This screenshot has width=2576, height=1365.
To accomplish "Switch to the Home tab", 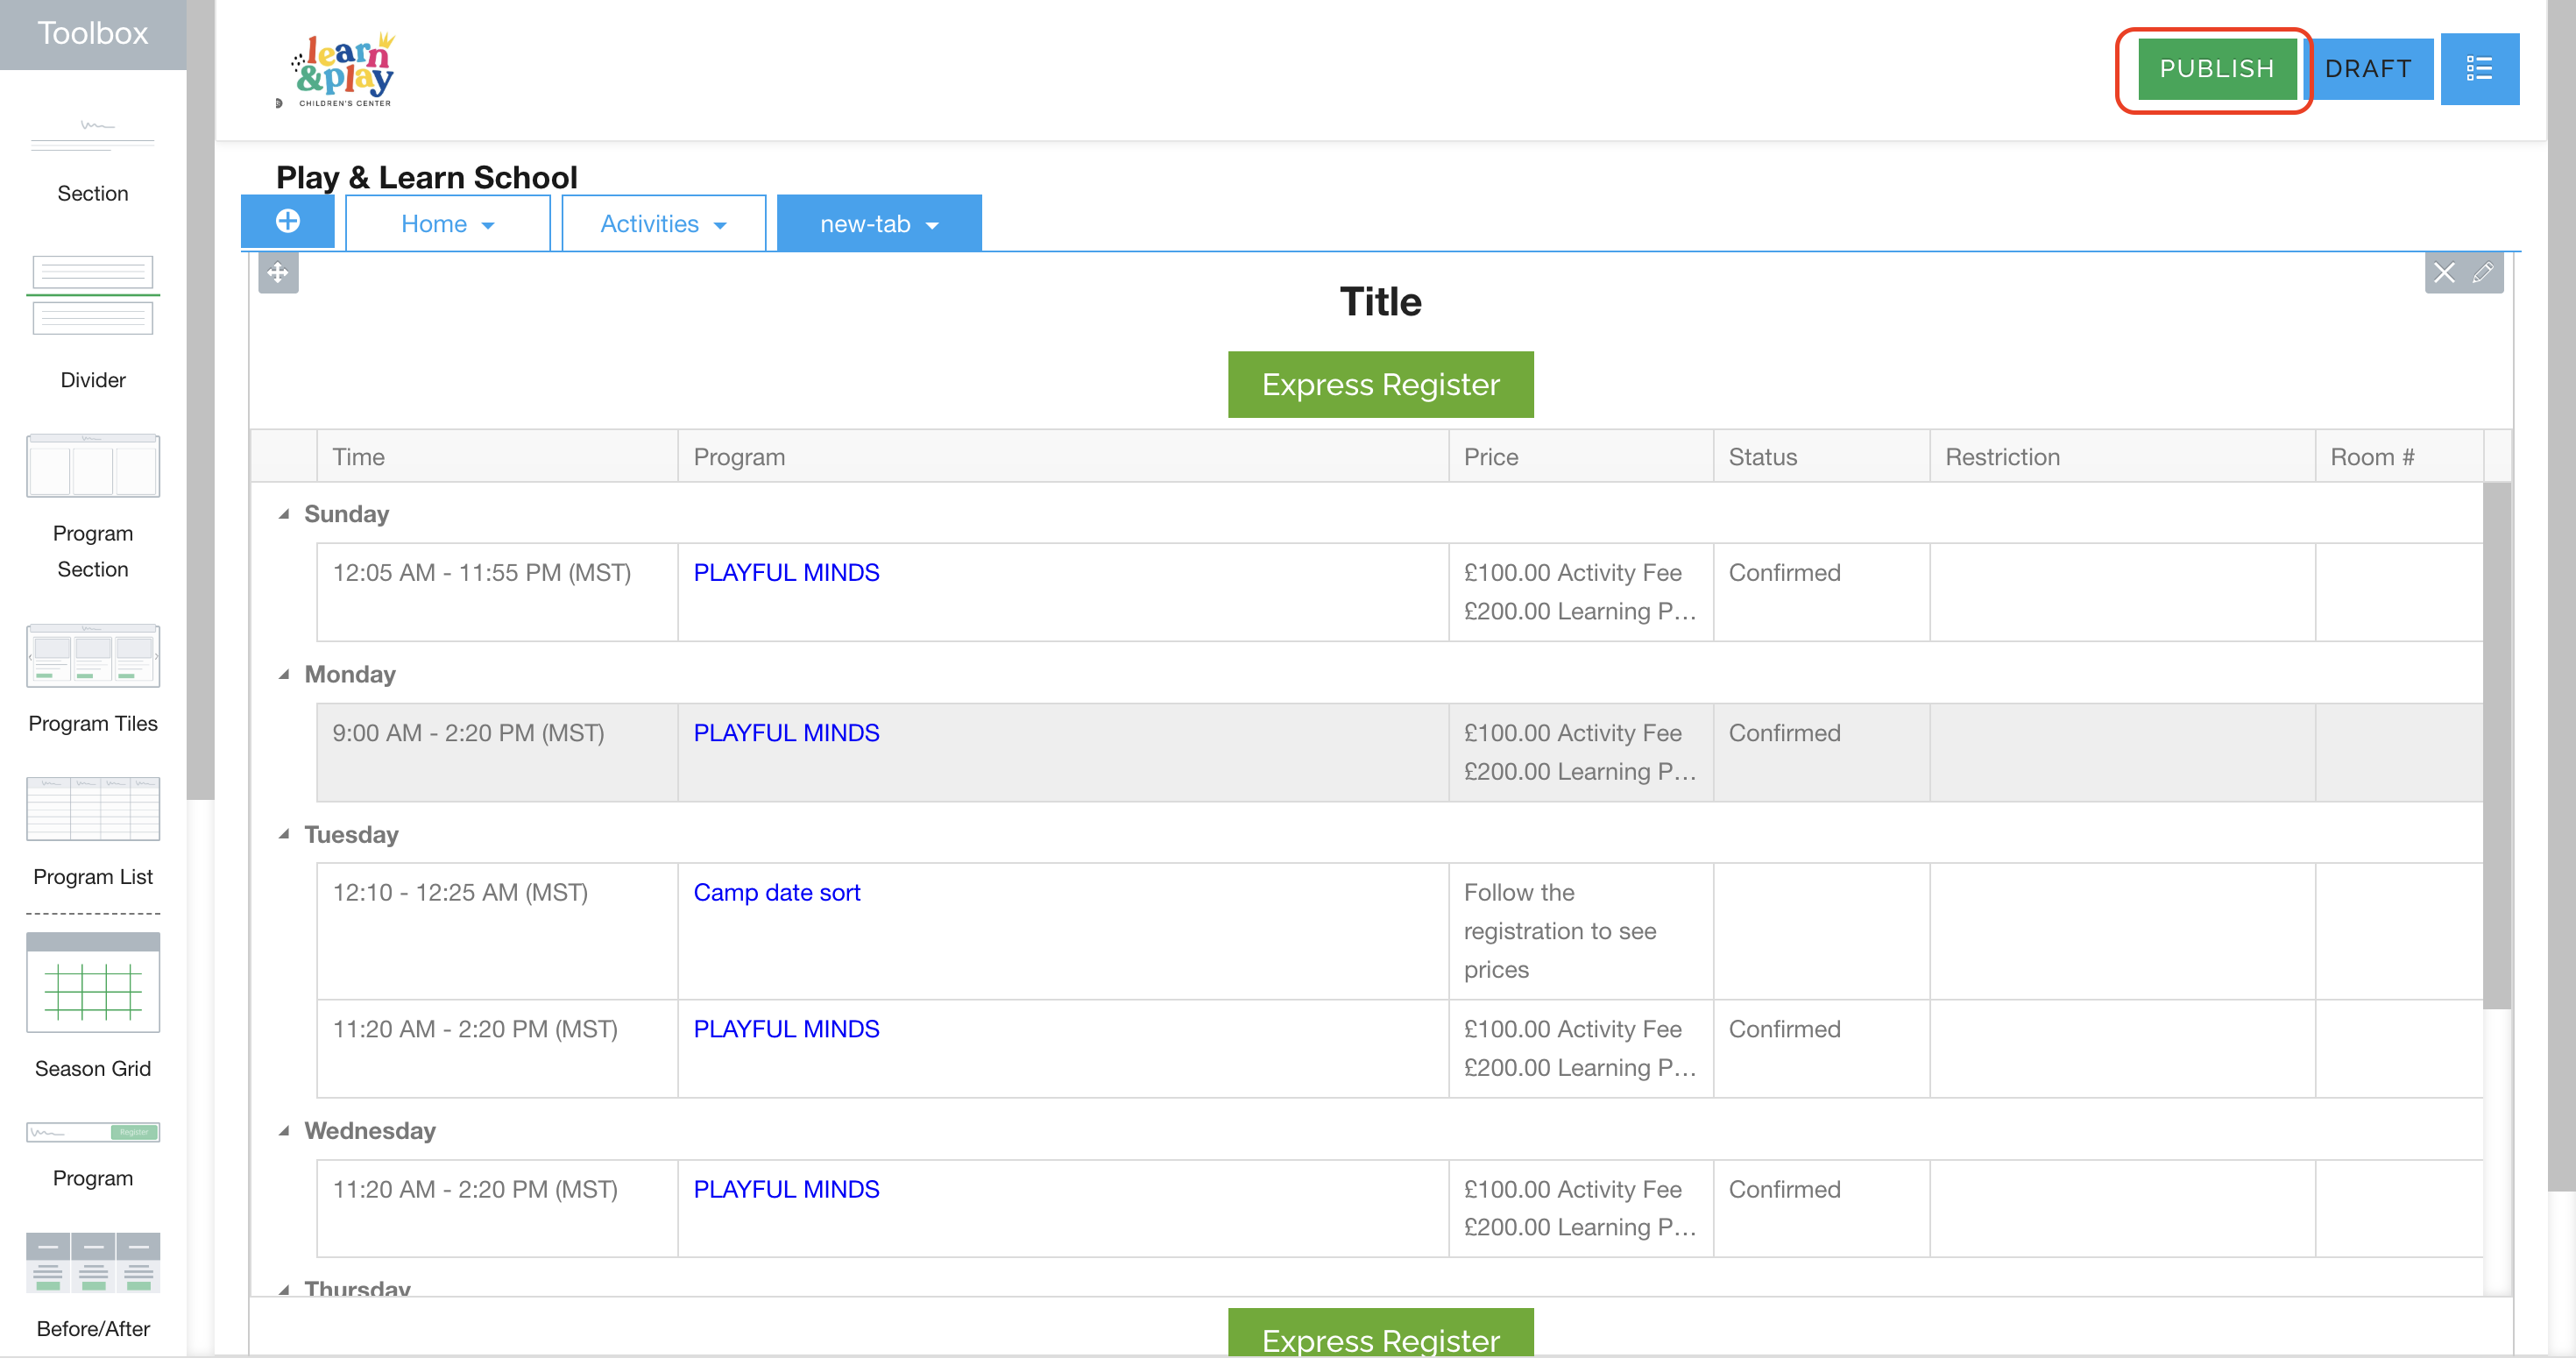I will coord(434,224).
